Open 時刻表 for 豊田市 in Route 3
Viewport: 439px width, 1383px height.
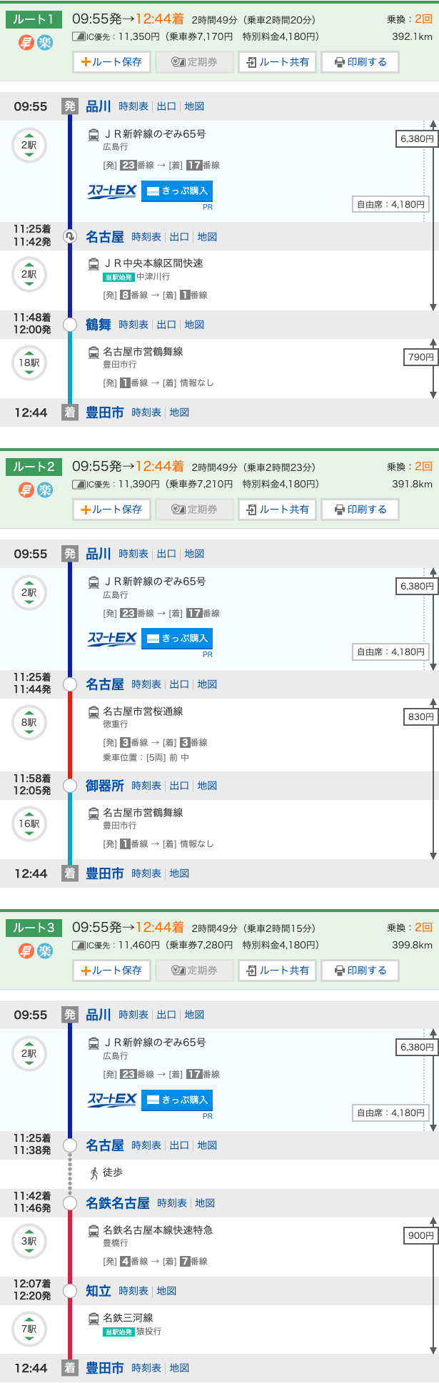146,1368
